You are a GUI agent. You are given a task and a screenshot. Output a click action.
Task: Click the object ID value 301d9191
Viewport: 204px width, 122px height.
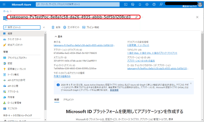pos(75,61)
